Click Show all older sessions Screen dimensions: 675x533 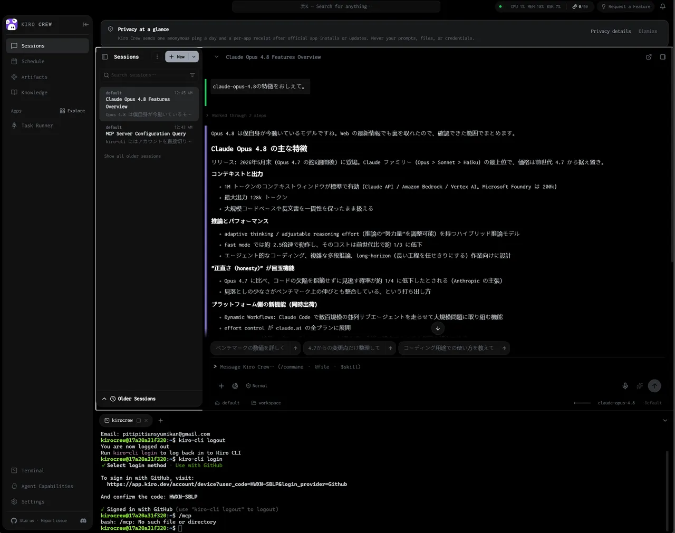click(132, 156)
